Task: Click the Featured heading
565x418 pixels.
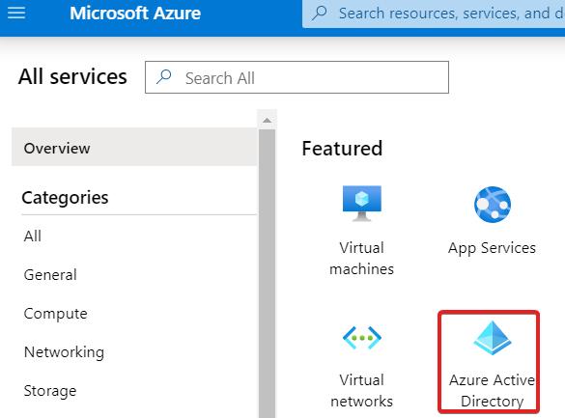Action: (x=342, y=149)
